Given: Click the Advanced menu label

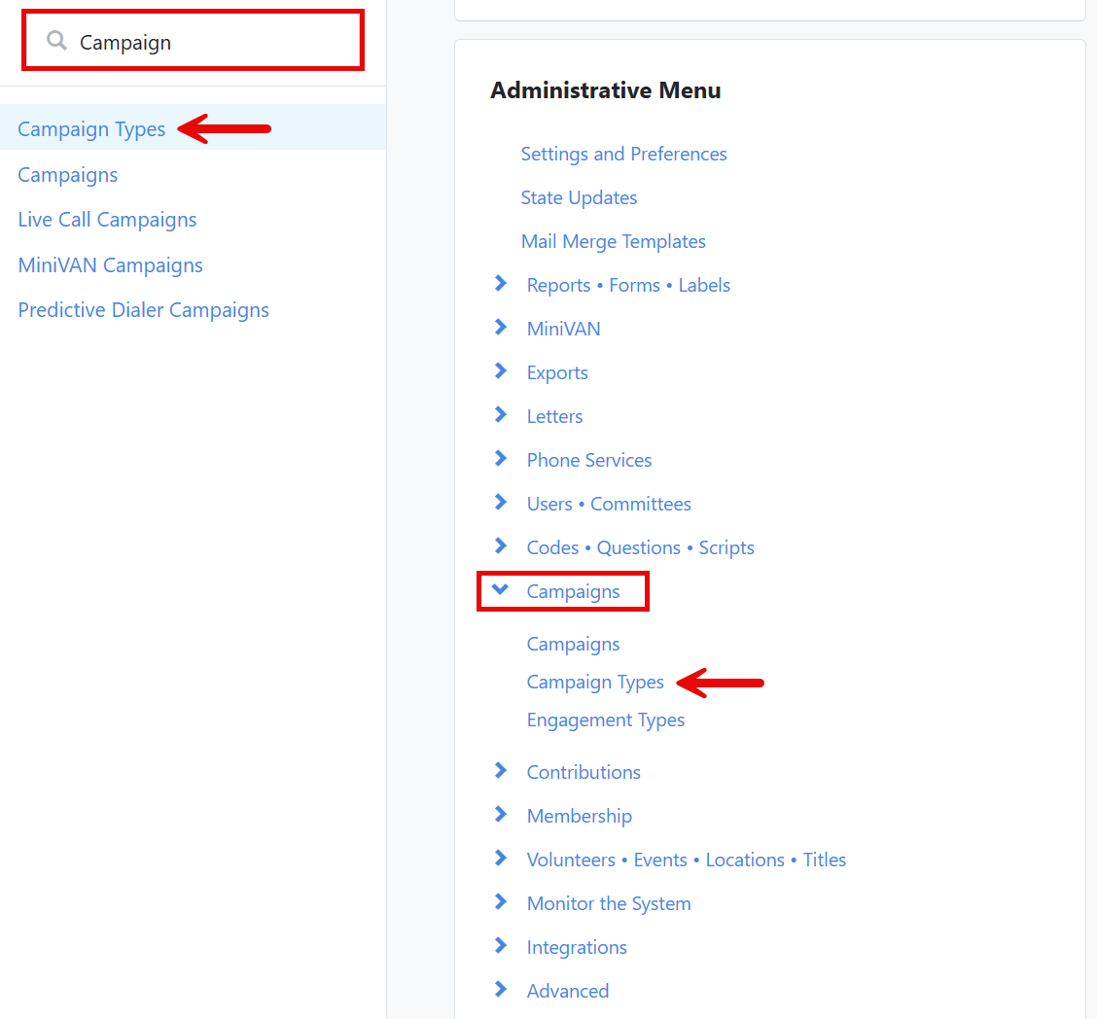Looking at the screenshot, I should pos(567,991).
